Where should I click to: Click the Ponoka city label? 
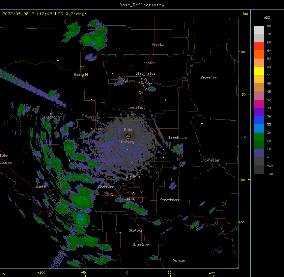158,45
